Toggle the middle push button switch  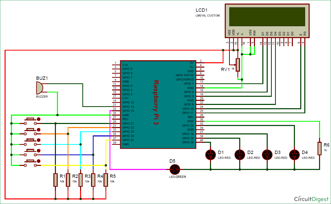click(x=30, y=140)
